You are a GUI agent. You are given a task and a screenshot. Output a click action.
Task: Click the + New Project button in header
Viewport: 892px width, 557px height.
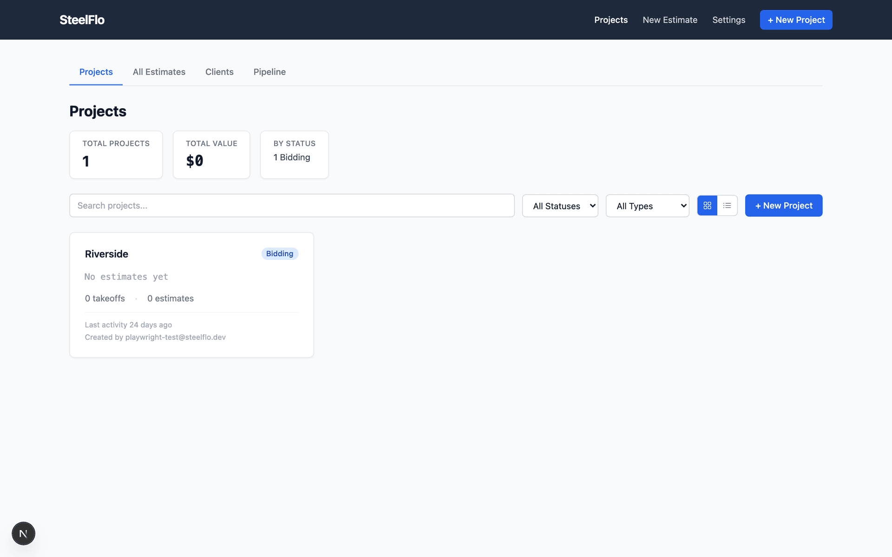(x=796, y=19)
